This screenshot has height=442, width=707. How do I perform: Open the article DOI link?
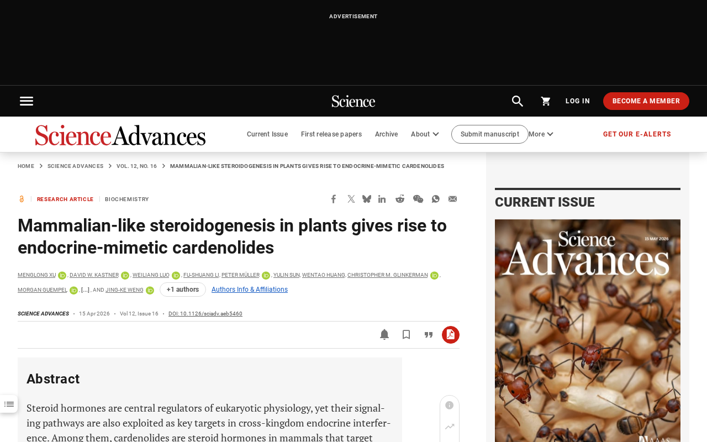tap(205, 314)
